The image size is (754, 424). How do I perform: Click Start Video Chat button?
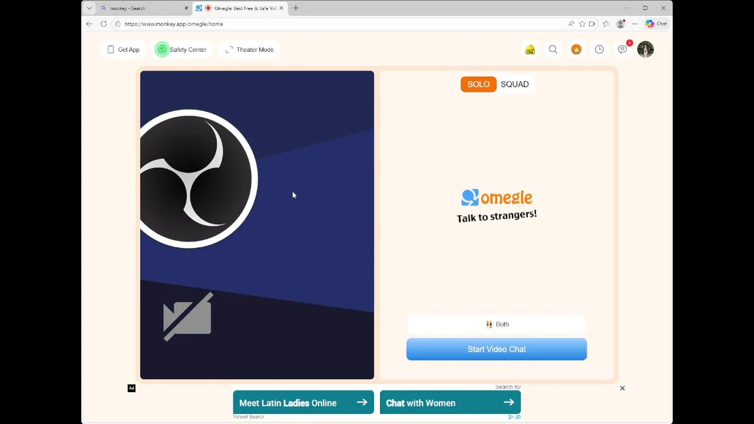[497, 349]
